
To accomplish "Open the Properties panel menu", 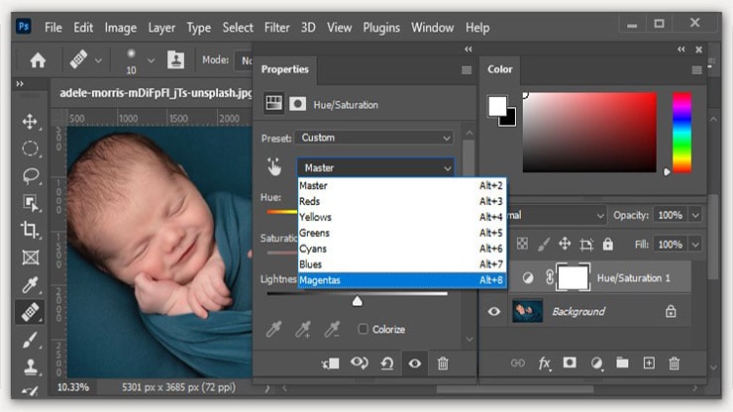I will pyautogui.click(x=467, y=70).
